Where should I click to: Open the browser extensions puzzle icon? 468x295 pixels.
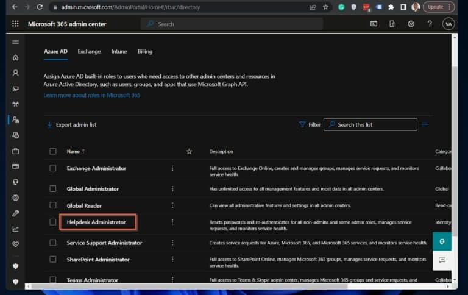pos(391,7)
